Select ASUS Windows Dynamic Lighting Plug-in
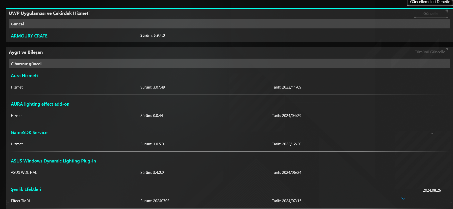The height and width of the screenshot is (209, 453). point(53,161)
